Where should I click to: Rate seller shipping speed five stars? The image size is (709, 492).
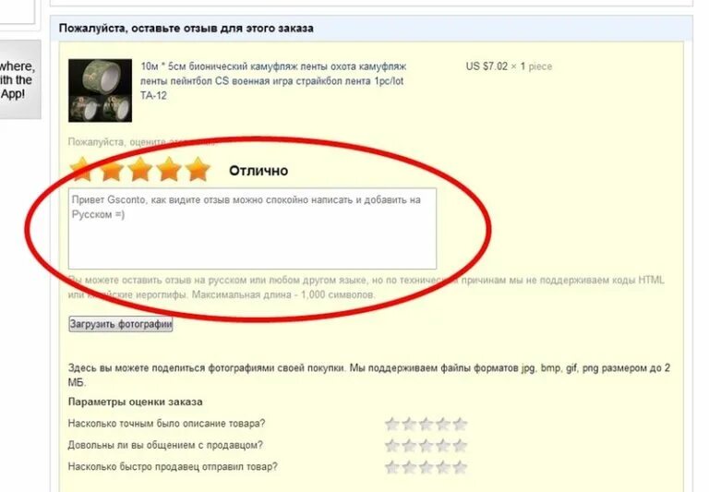460,467
